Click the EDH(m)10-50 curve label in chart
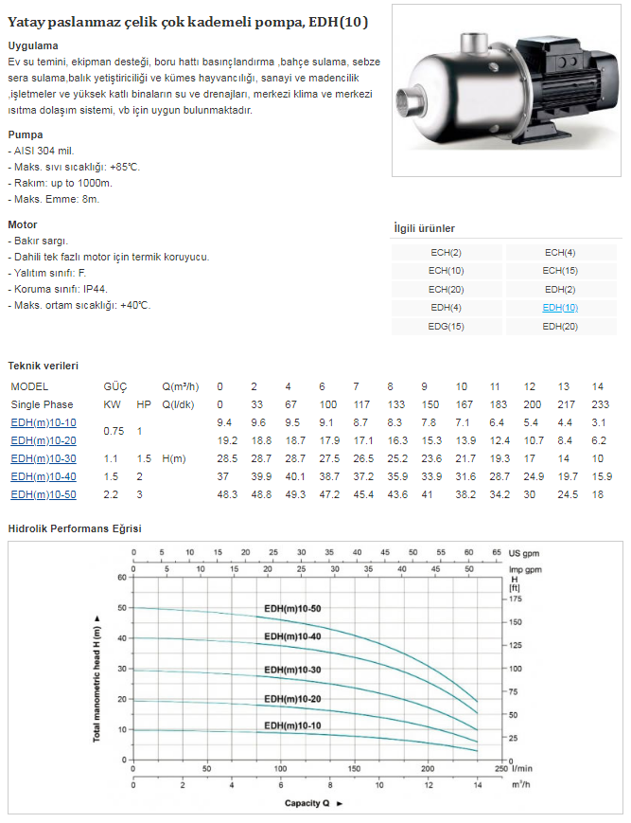This screenshot has width=631, height=823. pos(292,609)
